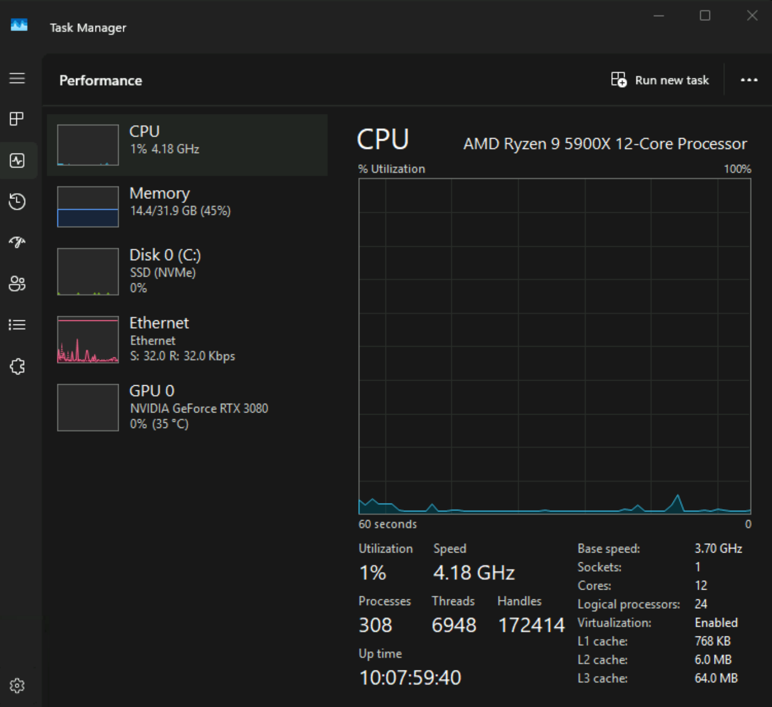Click the Task Manager app icon
This screenshot has height=707, width=772.
pos(19,25)
